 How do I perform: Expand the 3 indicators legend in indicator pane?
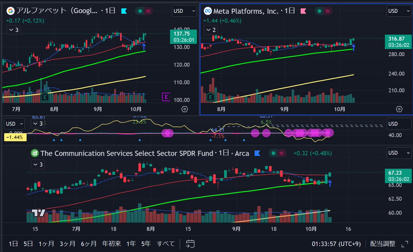click(38, 123)
